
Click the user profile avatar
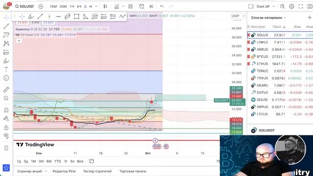(6, 6)
